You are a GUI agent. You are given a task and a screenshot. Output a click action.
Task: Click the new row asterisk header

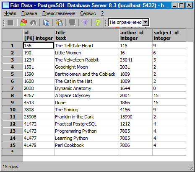tap(13, 152)
